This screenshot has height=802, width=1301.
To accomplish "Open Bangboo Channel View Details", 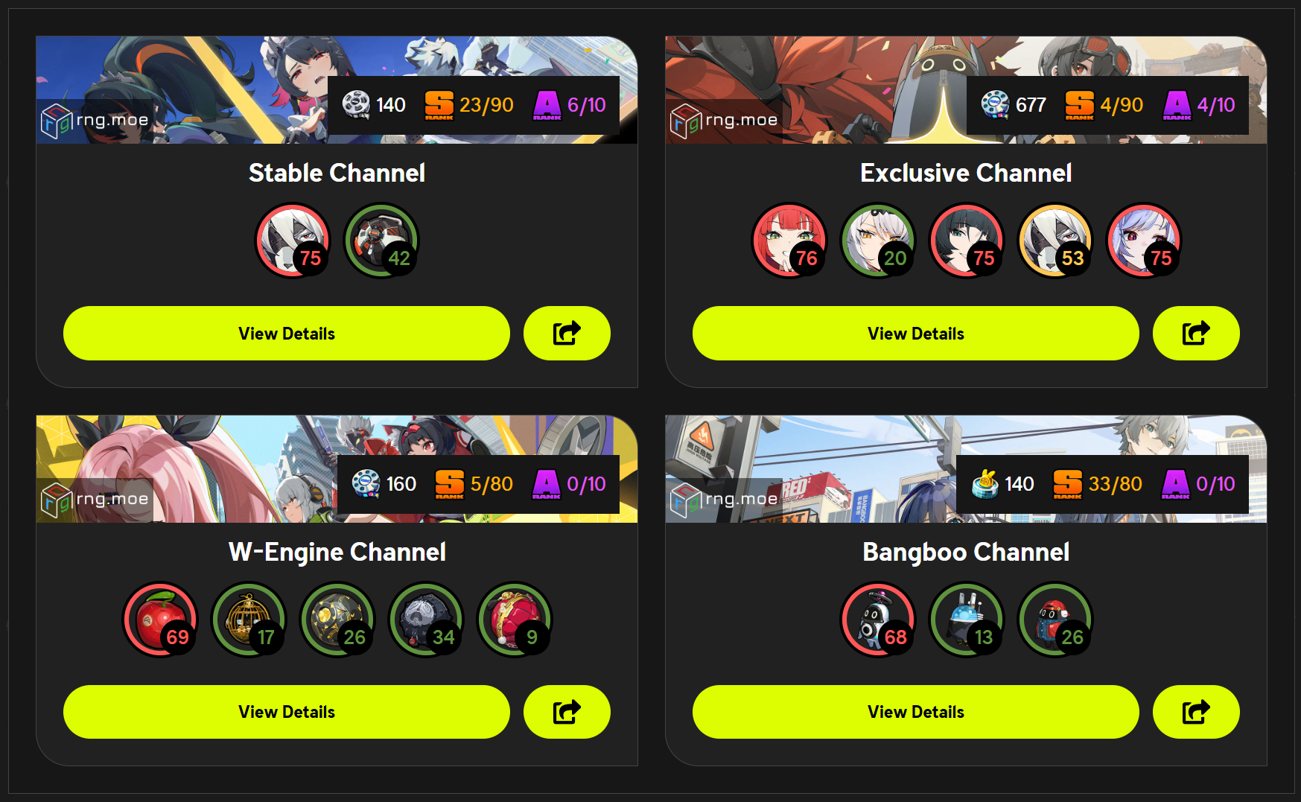I will click(915, 712).
